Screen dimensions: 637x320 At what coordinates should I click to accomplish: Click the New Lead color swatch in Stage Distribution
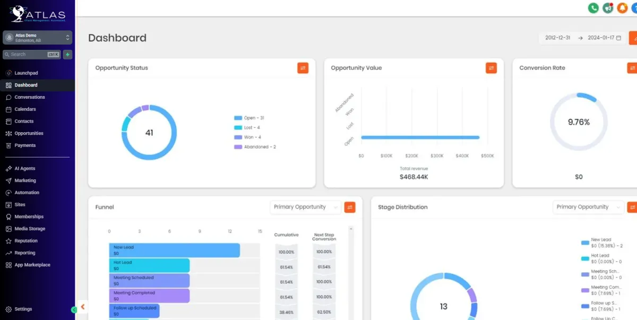(x=585, y=243)
